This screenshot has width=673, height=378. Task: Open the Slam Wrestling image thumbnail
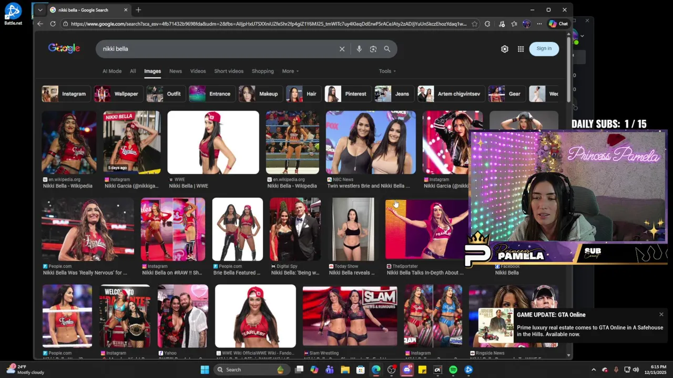point(350,316)
